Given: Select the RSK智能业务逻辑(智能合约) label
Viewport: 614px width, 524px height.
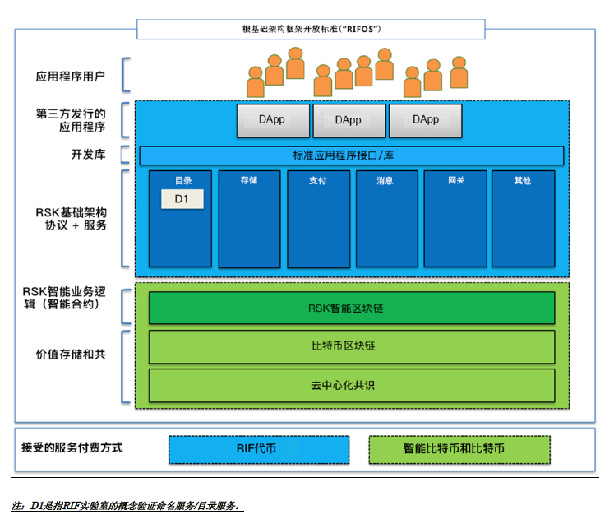Looking at the screenshot, I should (x=64, y=298).
